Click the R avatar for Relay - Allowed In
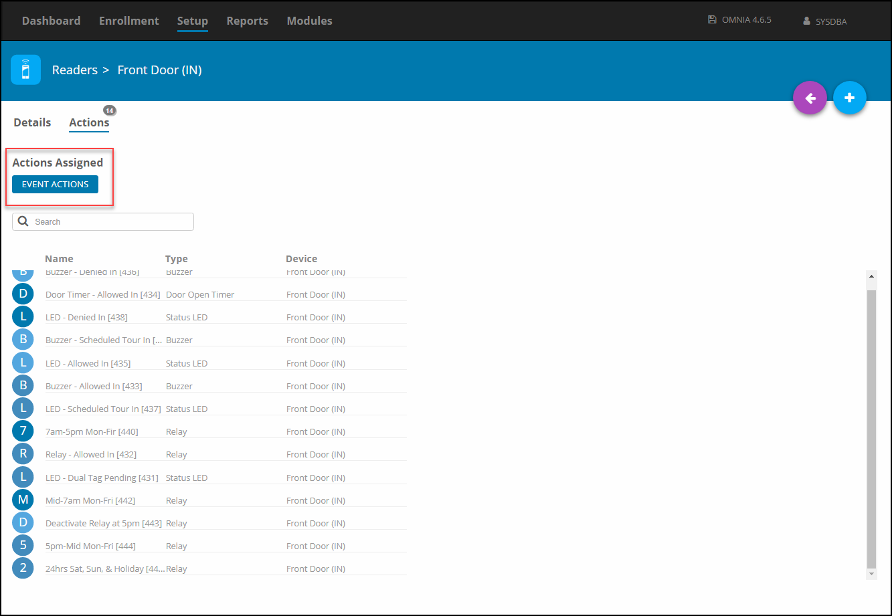This screenshot has width=892, height=616. tap(23, 454)
